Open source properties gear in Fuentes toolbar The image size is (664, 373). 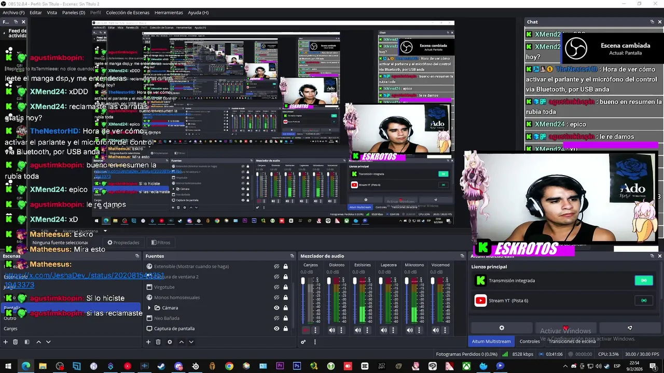pos(170,342)
